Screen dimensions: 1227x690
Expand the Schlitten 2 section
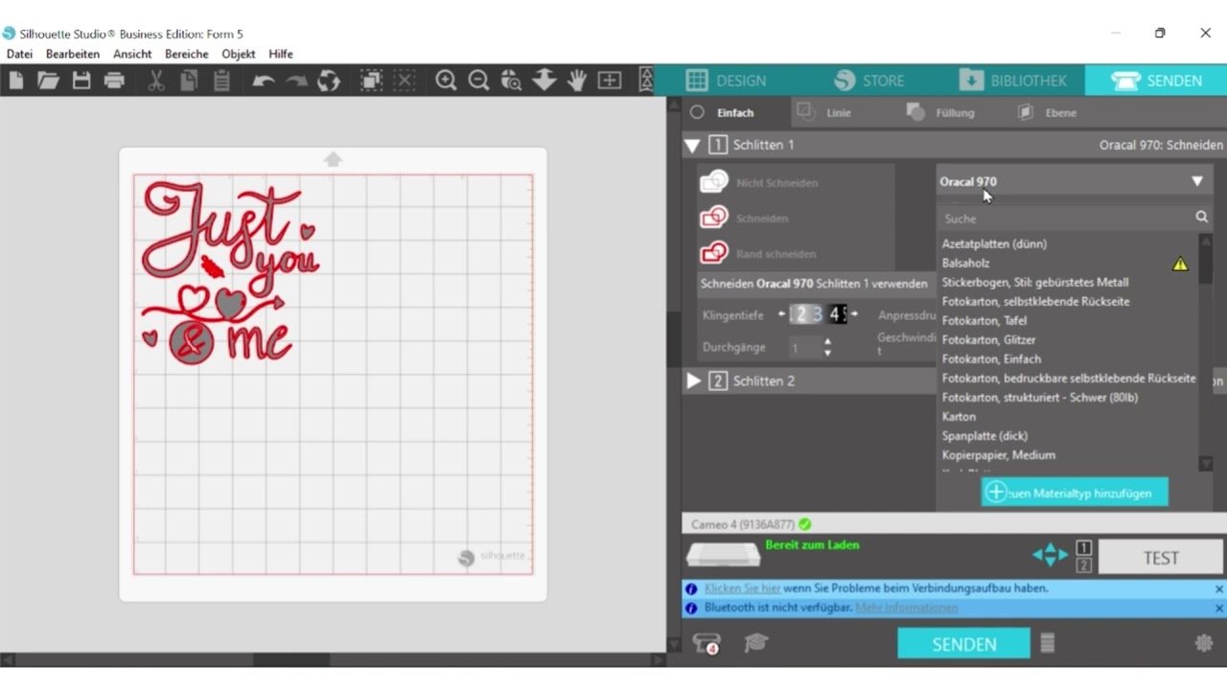tap(693, 380)
